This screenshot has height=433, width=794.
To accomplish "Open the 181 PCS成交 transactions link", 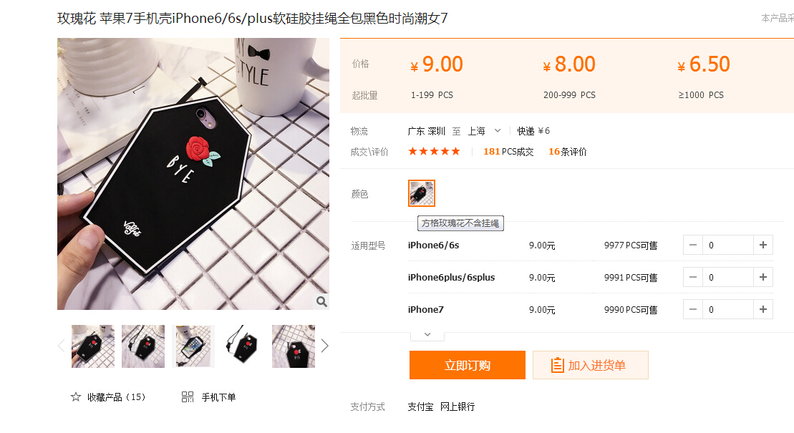I will tap(508, 152).
